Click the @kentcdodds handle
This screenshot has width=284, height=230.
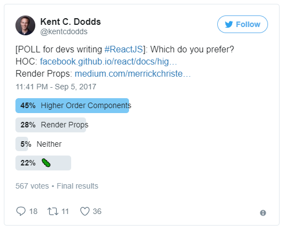(64, 31)
